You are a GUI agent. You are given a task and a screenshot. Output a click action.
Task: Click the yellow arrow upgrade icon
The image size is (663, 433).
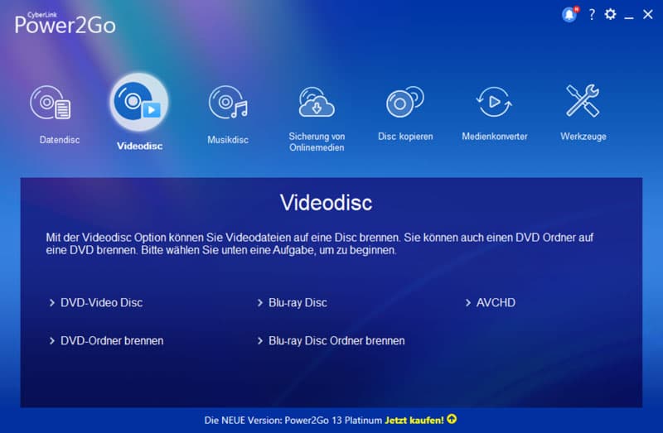click(452, 419)
